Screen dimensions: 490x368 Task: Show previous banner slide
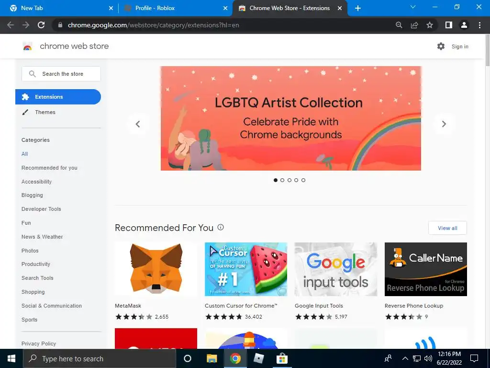tap(138, 124)
